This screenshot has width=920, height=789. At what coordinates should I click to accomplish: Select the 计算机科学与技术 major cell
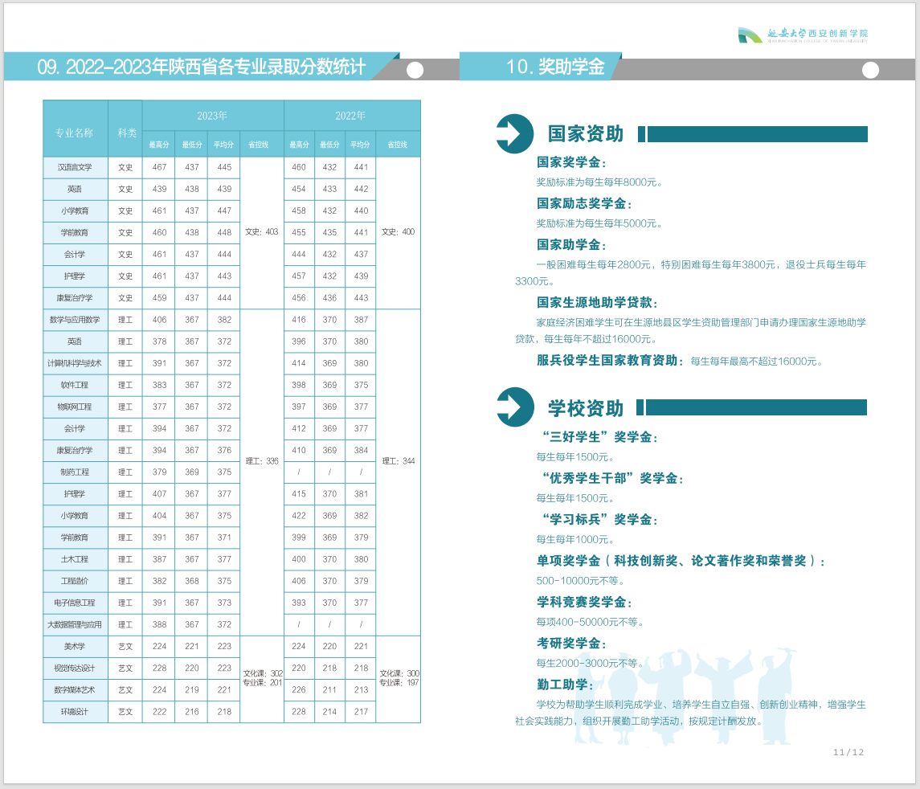click(75, 363)
